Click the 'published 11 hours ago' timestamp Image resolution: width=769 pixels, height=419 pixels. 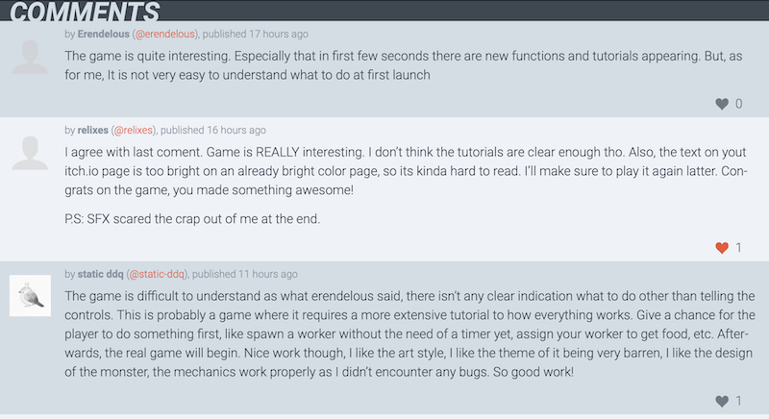click(245, 274)
